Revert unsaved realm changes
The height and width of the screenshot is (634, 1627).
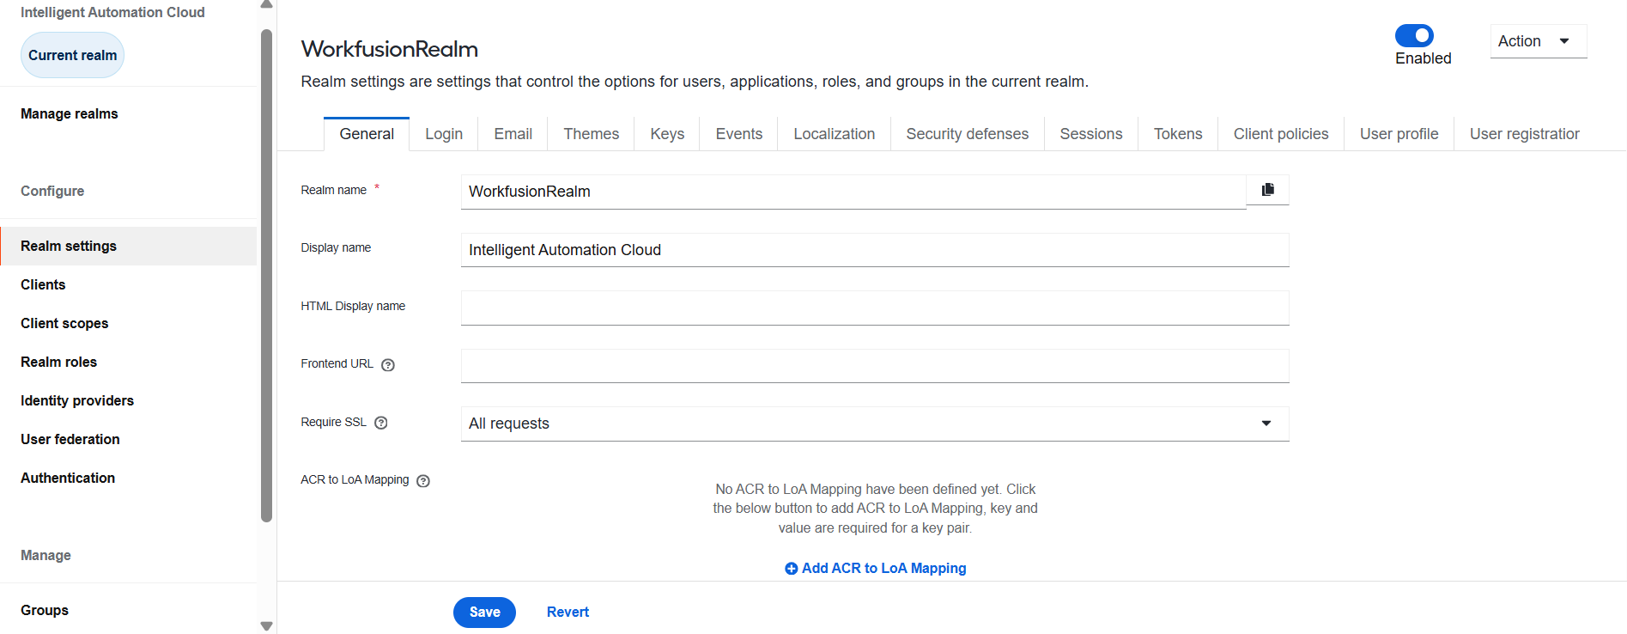568,613
